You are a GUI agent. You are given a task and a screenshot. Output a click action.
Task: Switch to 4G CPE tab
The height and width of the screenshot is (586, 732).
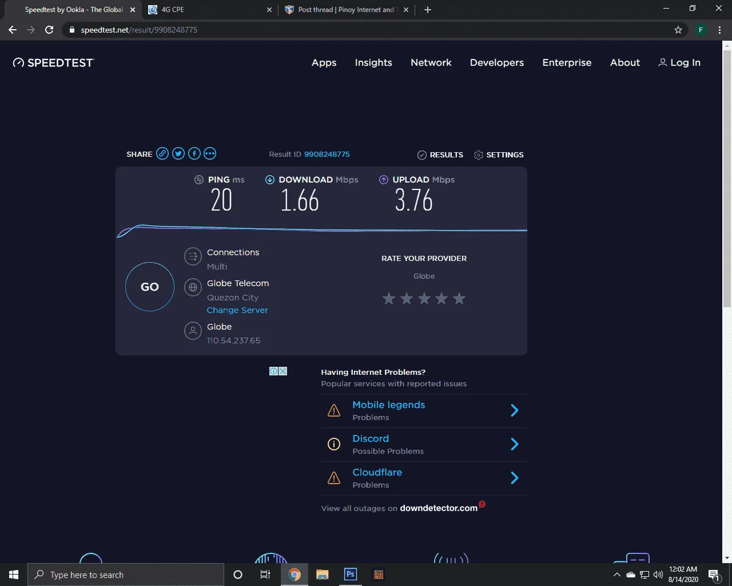tap(210, 10)
